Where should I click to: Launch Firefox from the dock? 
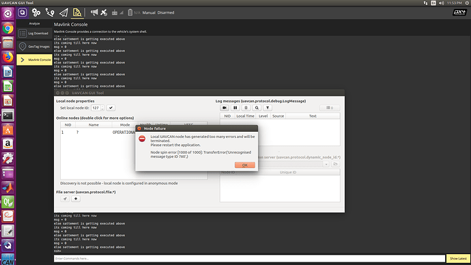click(x=8, y=57)
